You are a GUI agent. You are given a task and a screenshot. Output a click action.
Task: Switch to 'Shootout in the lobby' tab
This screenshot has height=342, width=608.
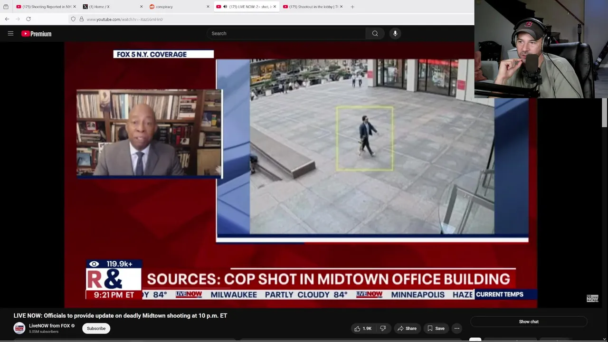tap(312, 7)
